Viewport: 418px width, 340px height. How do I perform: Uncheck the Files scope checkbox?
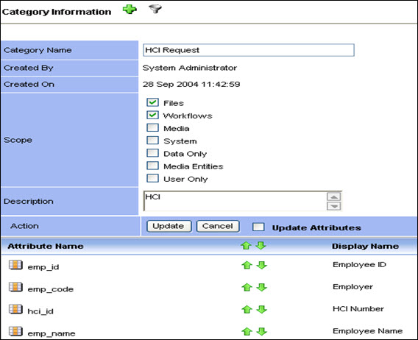pyautogui.click(x=152, y=102)
